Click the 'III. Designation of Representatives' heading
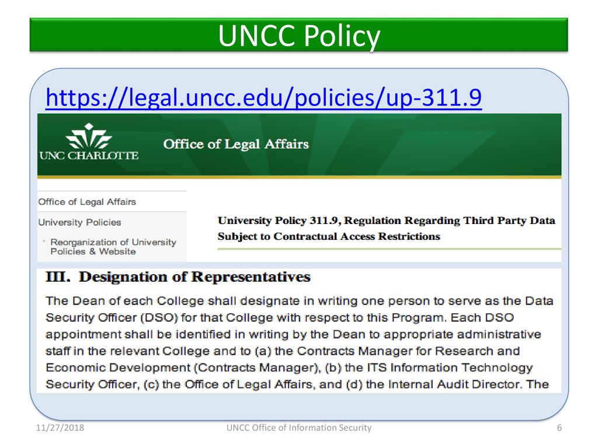The height and width of the screenshot is (448, 598). pyautogui.click(x=178, y=276)
